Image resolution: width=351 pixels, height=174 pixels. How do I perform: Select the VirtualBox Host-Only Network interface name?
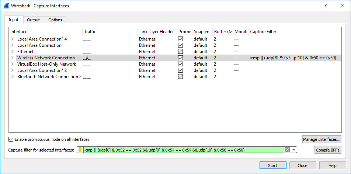[47, 64]
